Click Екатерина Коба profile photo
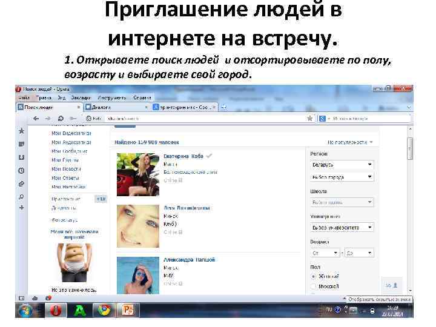 138,174
